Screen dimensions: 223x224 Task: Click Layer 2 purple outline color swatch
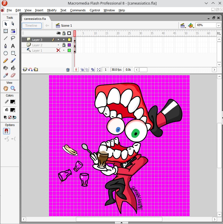(69, 45)
